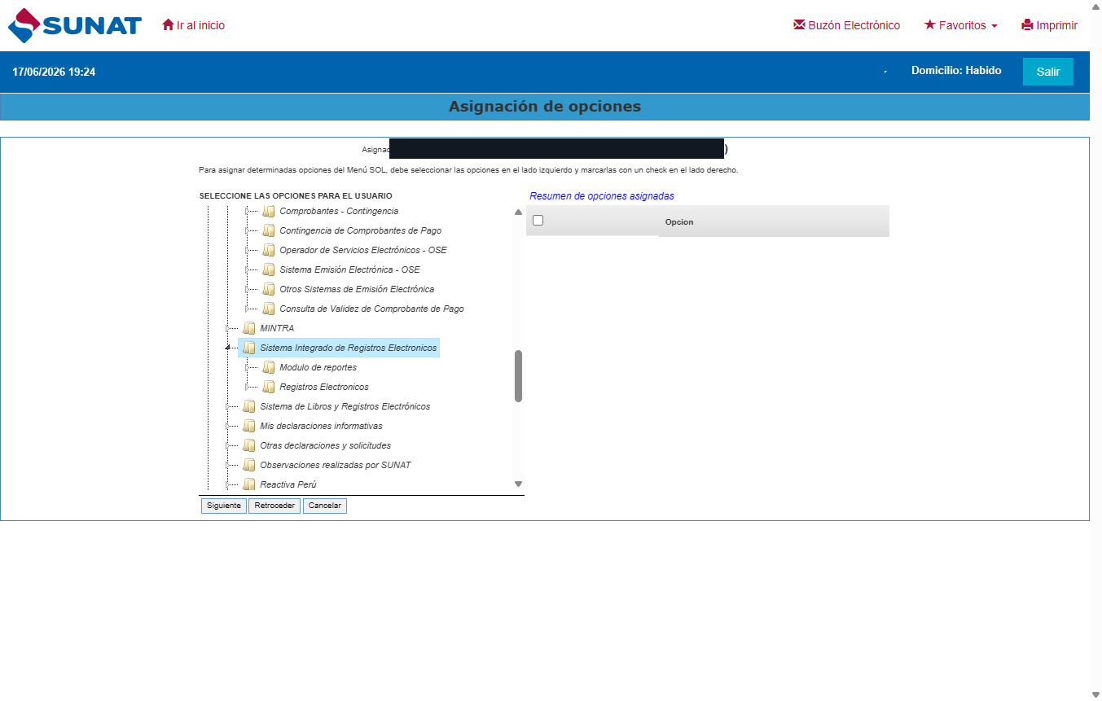Select the Mis declaraciones informativas folder icon

pyautogui.click(x=249, y=426)
